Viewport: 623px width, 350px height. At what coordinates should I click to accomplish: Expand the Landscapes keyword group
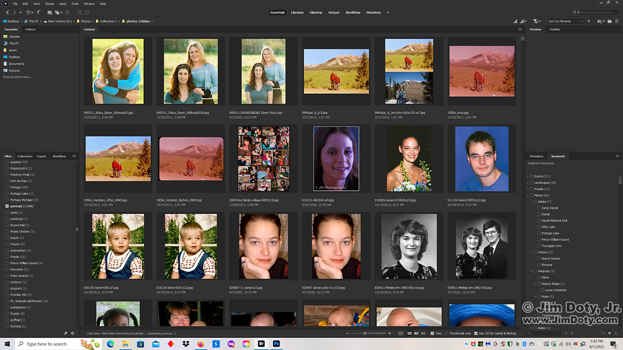click(x=527, y=183)
